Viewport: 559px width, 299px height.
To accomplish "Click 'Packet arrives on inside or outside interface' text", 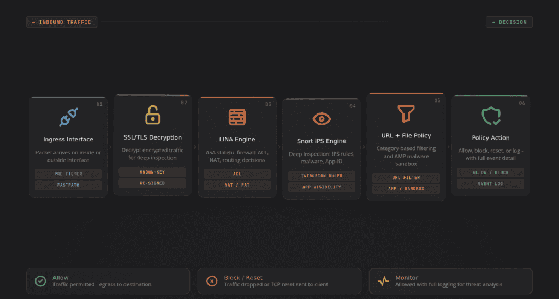I will [x=68, y=156].
